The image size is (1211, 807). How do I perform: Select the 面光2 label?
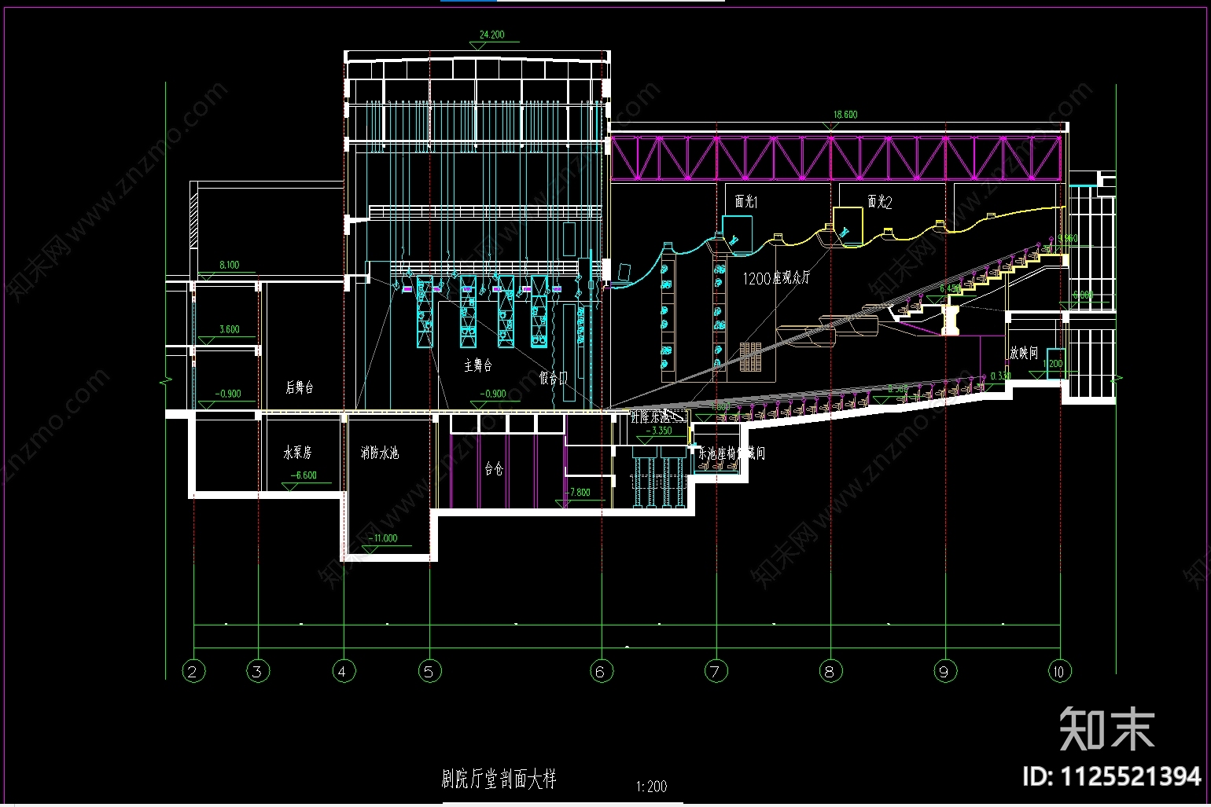click(x=880, y=202)
